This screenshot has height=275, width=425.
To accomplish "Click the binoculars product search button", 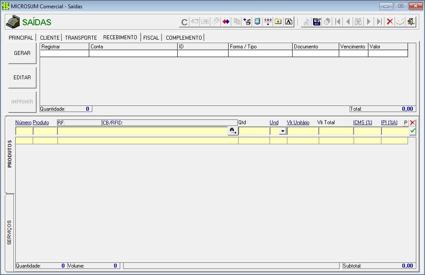I will [x=233, y=131].
